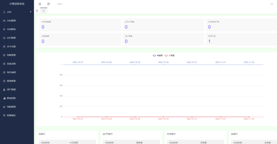Toggle fullscreen mode icon
The height and width of the screenshot is (144, 277).
point(272,4)
